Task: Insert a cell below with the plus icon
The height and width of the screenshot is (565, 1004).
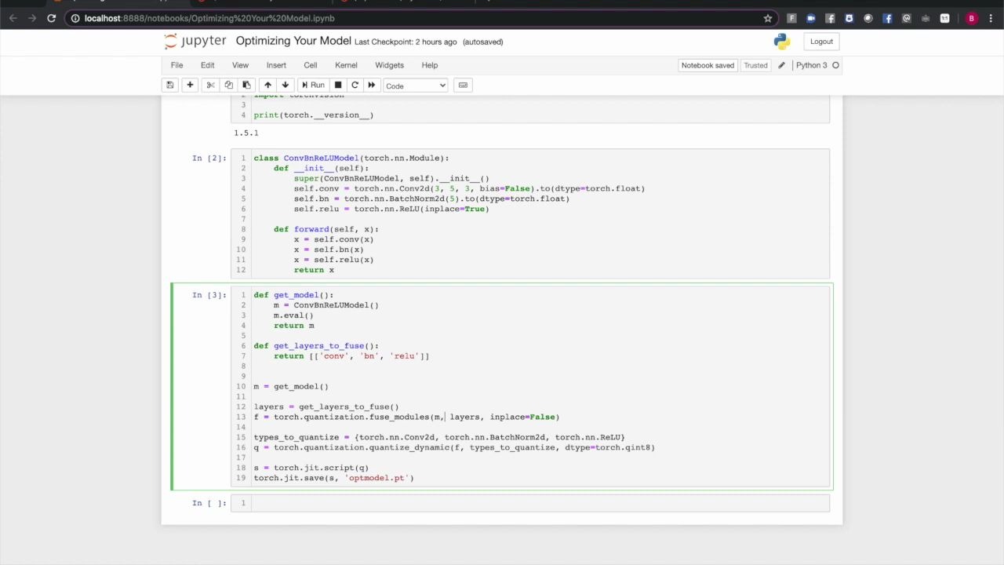Action: pyautogui.click(x=190, y=86)
